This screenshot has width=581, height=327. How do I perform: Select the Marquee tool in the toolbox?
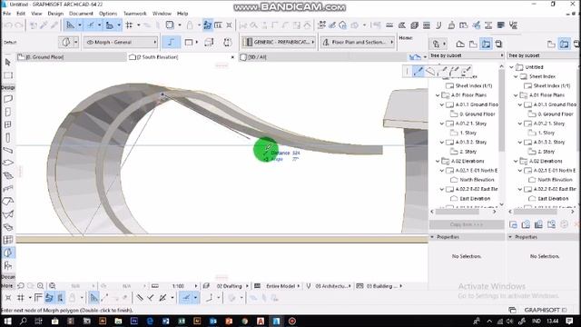(8, 75)
